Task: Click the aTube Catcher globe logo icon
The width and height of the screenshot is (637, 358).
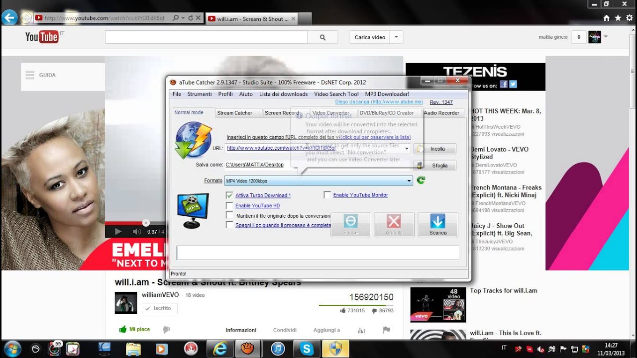Action: click(194, 140)
